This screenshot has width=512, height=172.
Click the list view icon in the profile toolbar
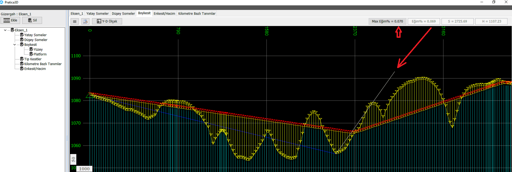pos(75,21)
